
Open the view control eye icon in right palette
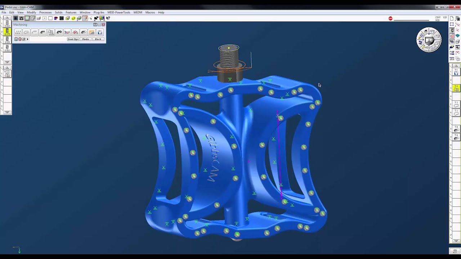[452, 41]
